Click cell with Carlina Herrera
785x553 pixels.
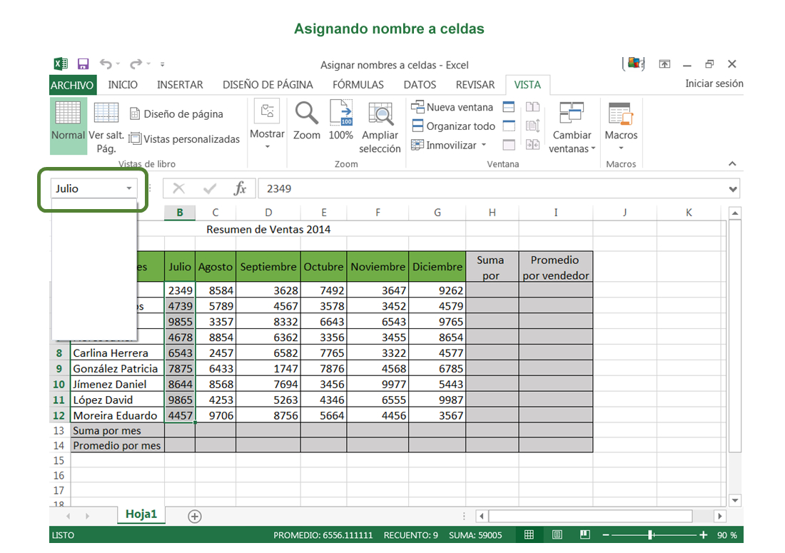point(118,353)
